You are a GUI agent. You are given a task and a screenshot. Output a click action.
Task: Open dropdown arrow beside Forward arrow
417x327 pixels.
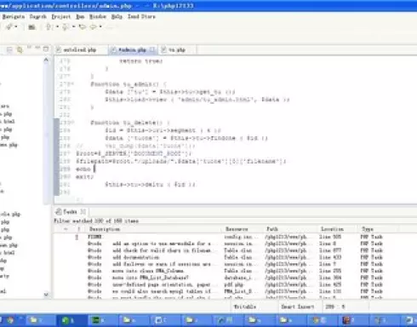pyautogui.click(x=100, y=27)
